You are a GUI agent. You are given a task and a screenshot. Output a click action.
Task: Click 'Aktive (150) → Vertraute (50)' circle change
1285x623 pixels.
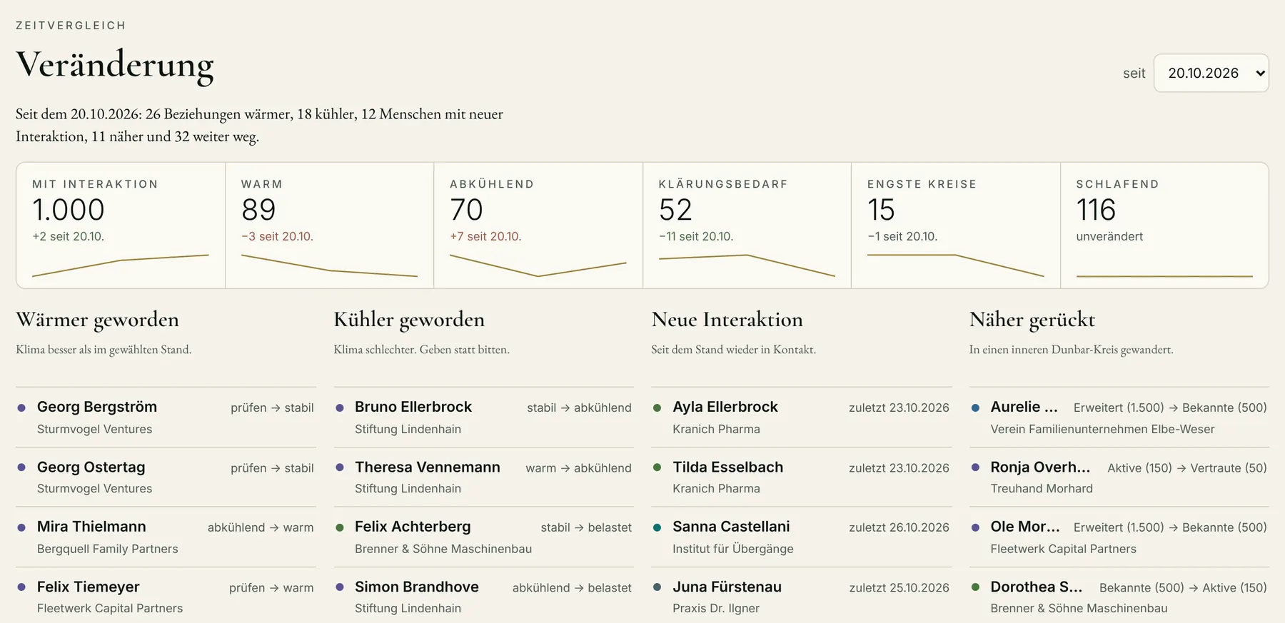[x=1187, y=468]
